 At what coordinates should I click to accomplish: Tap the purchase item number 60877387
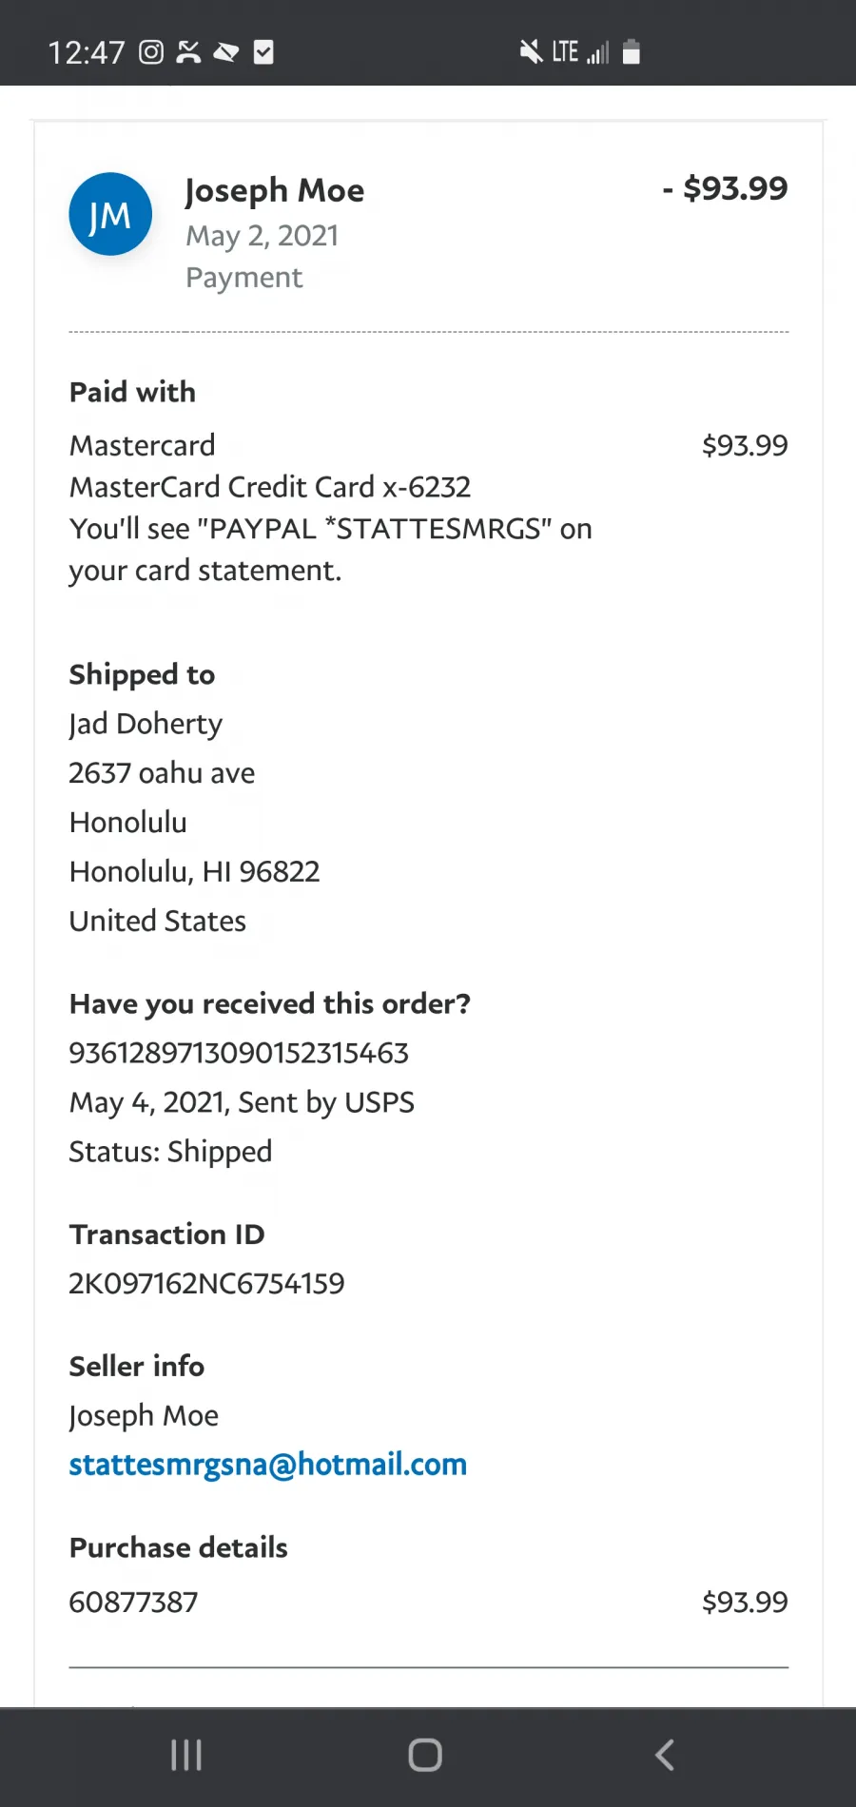click(133, 1602)
